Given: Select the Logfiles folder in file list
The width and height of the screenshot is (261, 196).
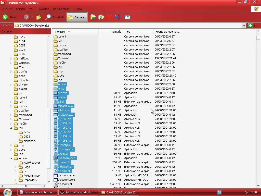Looking at the screenshot, I should [63, 50].
